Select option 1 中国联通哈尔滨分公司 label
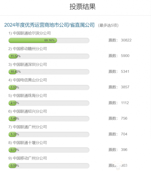This screenshot has height=171, width=151. (x=30, y=33)
